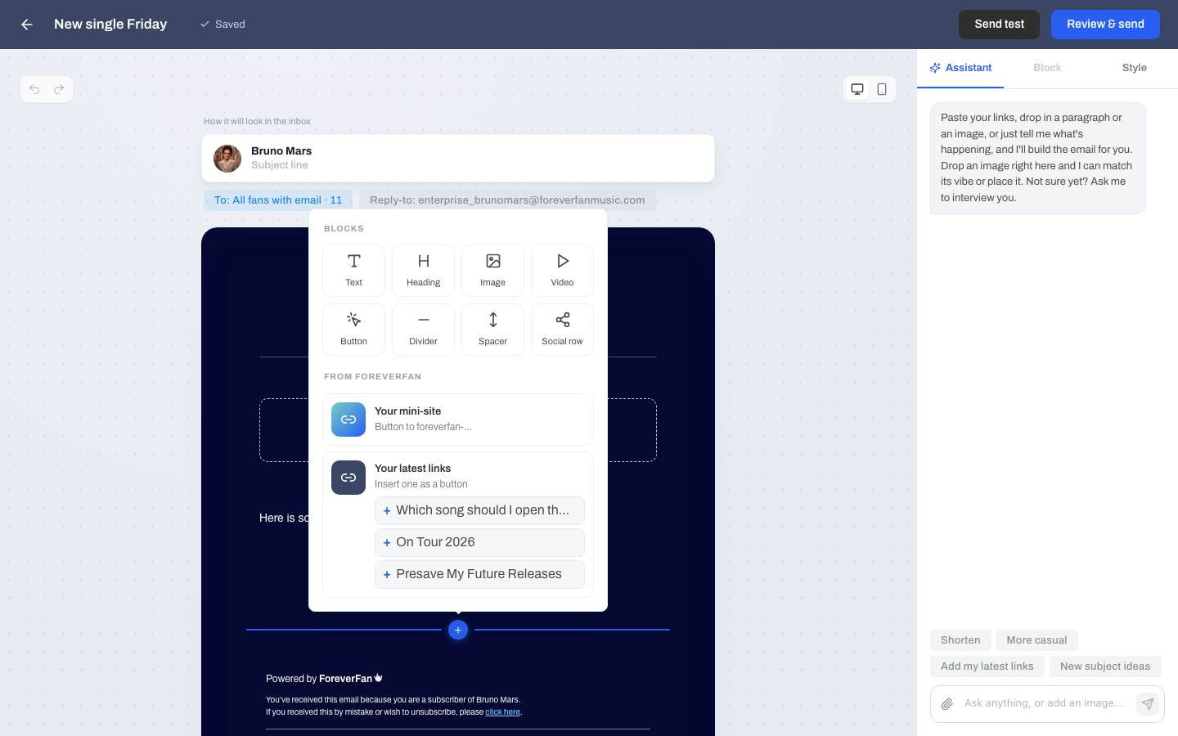Click the send message paper-plane icon
The image size is (1178, 736).
click(x=1148, y=704)
